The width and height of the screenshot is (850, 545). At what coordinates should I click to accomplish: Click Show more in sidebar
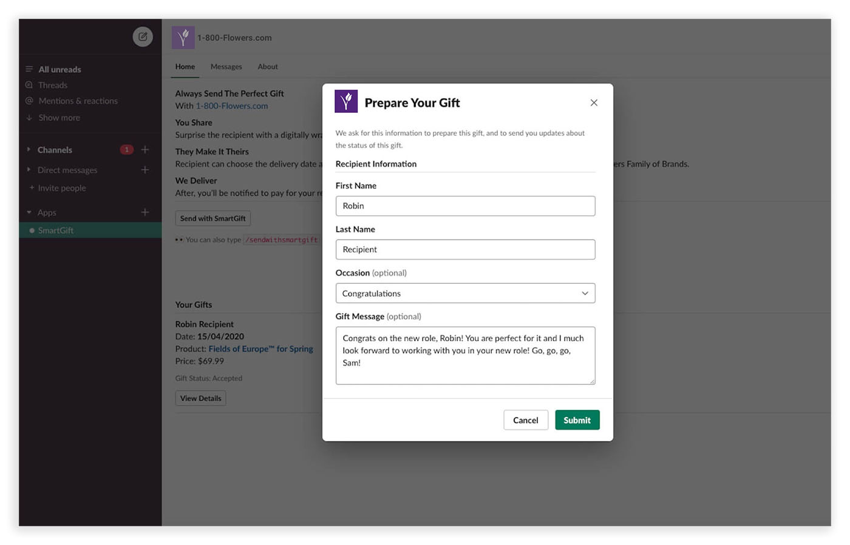tap(59, 118)
